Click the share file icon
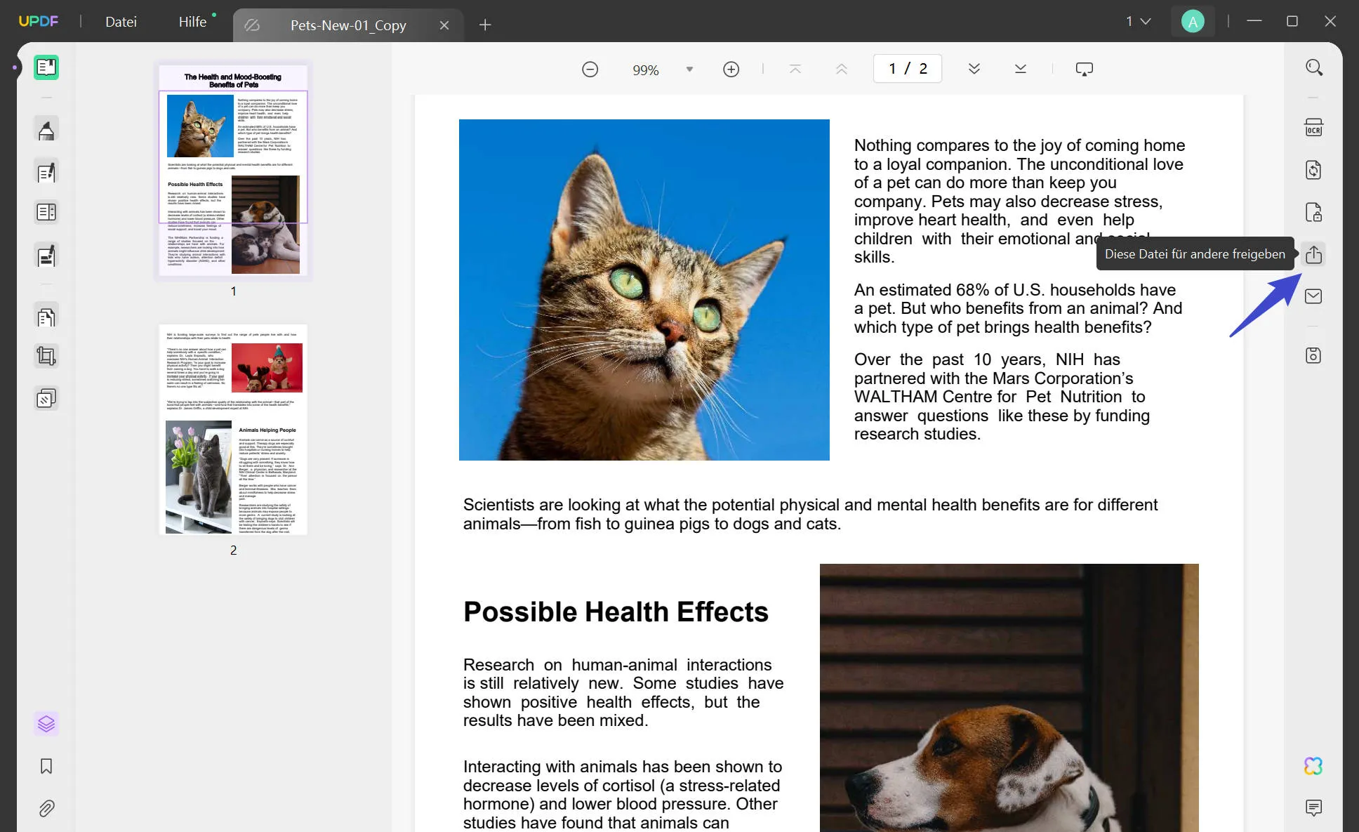 pyautogui.click(x=1313, y=254)
